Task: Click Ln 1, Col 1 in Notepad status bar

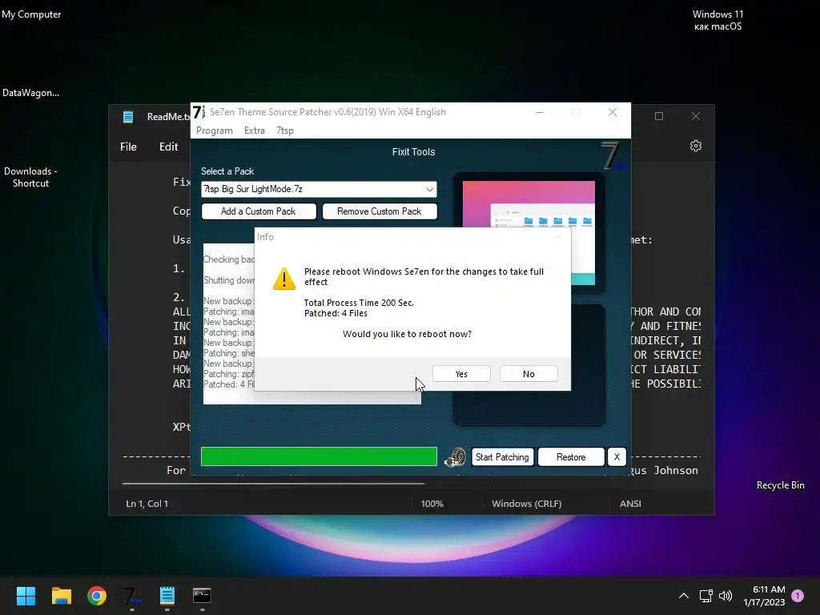Action: [x=147, y=504]
